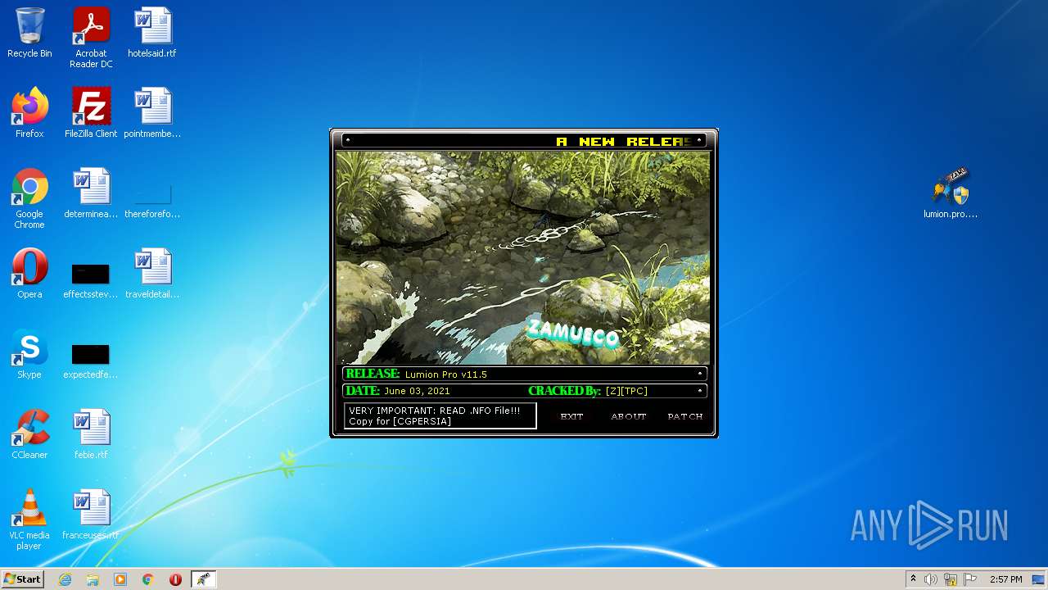Select lumion.pro.... executable icon on desktop
This screenshot has width=1048, height=590.
(x=951, y=193)
